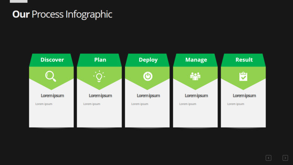Viewport: 293px width, 165px height.
Task: Select the Discover header label
Action: coord(52,60)
